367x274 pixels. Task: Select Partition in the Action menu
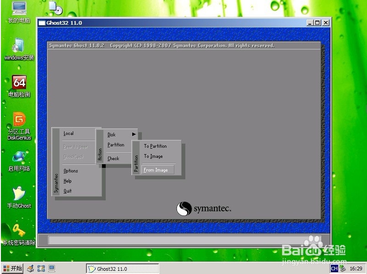pos(116,145)
